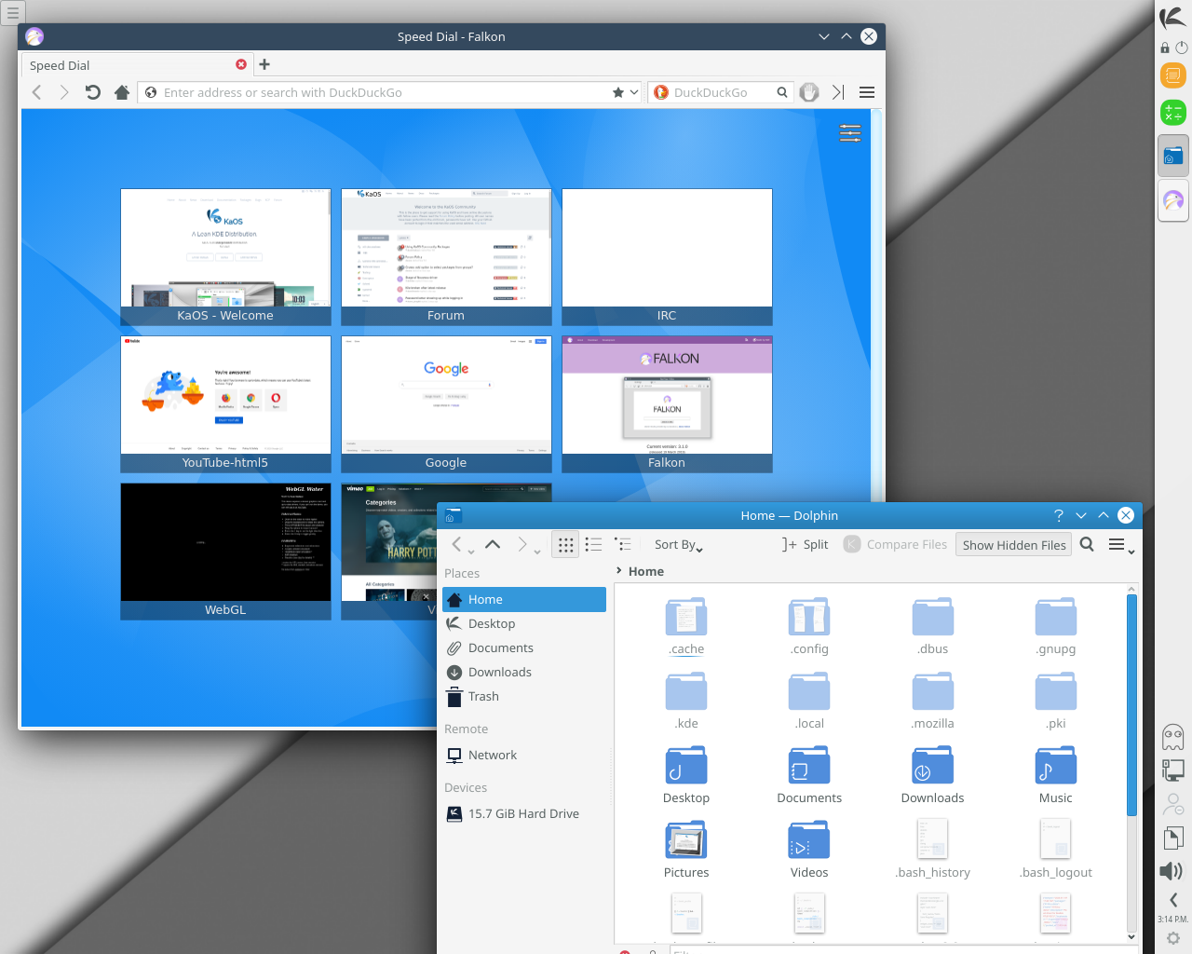Expand Dolphin back history dropdown arrow
The width and height of the screenshot is (1192, 954).
coord(471,552)
